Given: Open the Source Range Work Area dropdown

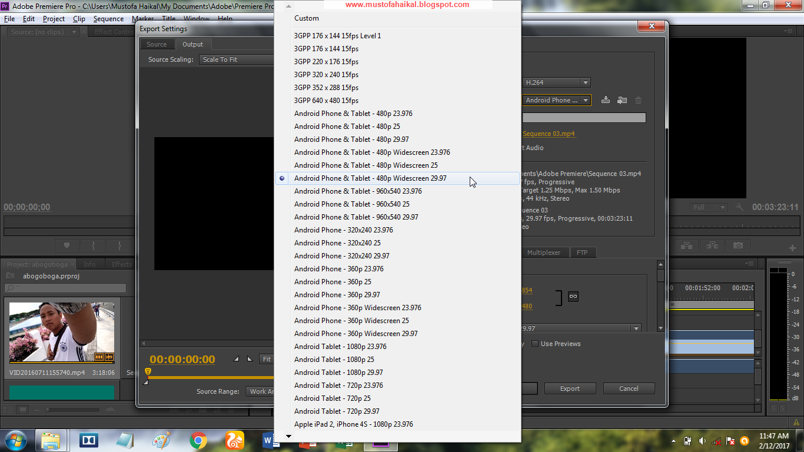Looking at the screenshot, I should [x=261, y=391].
